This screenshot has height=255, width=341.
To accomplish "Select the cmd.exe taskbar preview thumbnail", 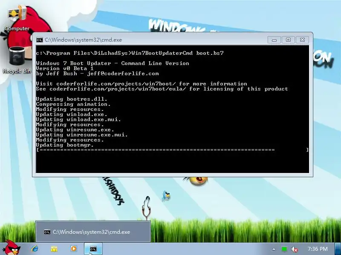I will tap(93, 231).
